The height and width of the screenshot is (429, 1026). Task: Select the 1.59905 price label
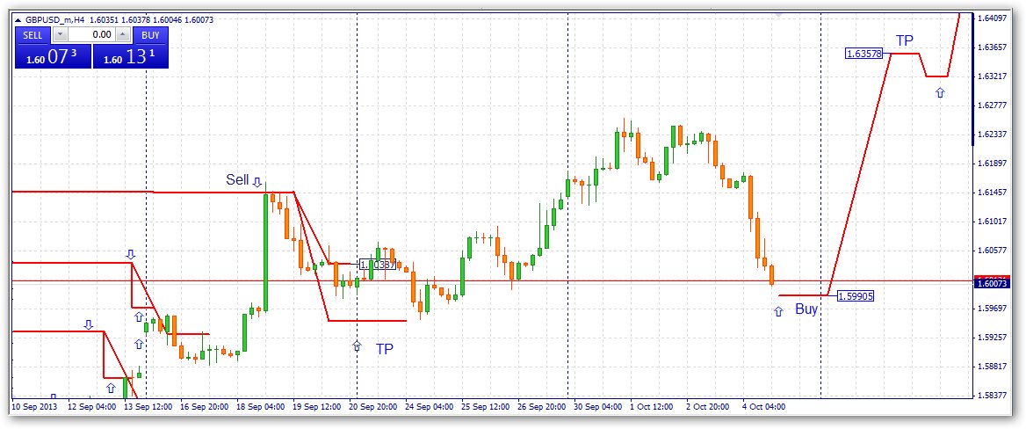click(856, 296)
